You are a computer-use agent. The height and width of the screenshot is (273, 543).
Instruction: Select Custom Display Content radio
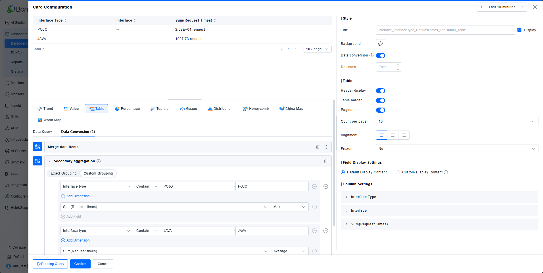coord(398,172)
